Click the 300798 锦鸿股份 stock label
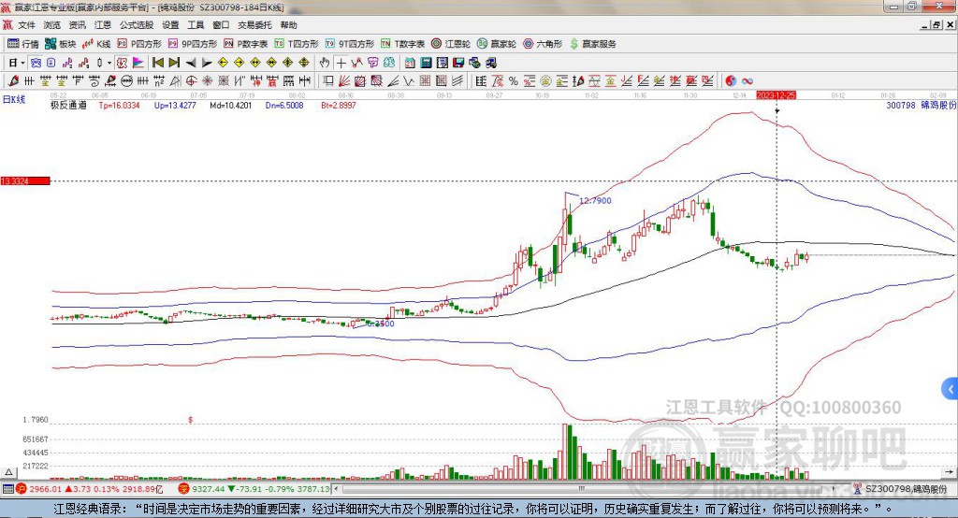Viewport: 958px width, 518px height. point(922,105)
